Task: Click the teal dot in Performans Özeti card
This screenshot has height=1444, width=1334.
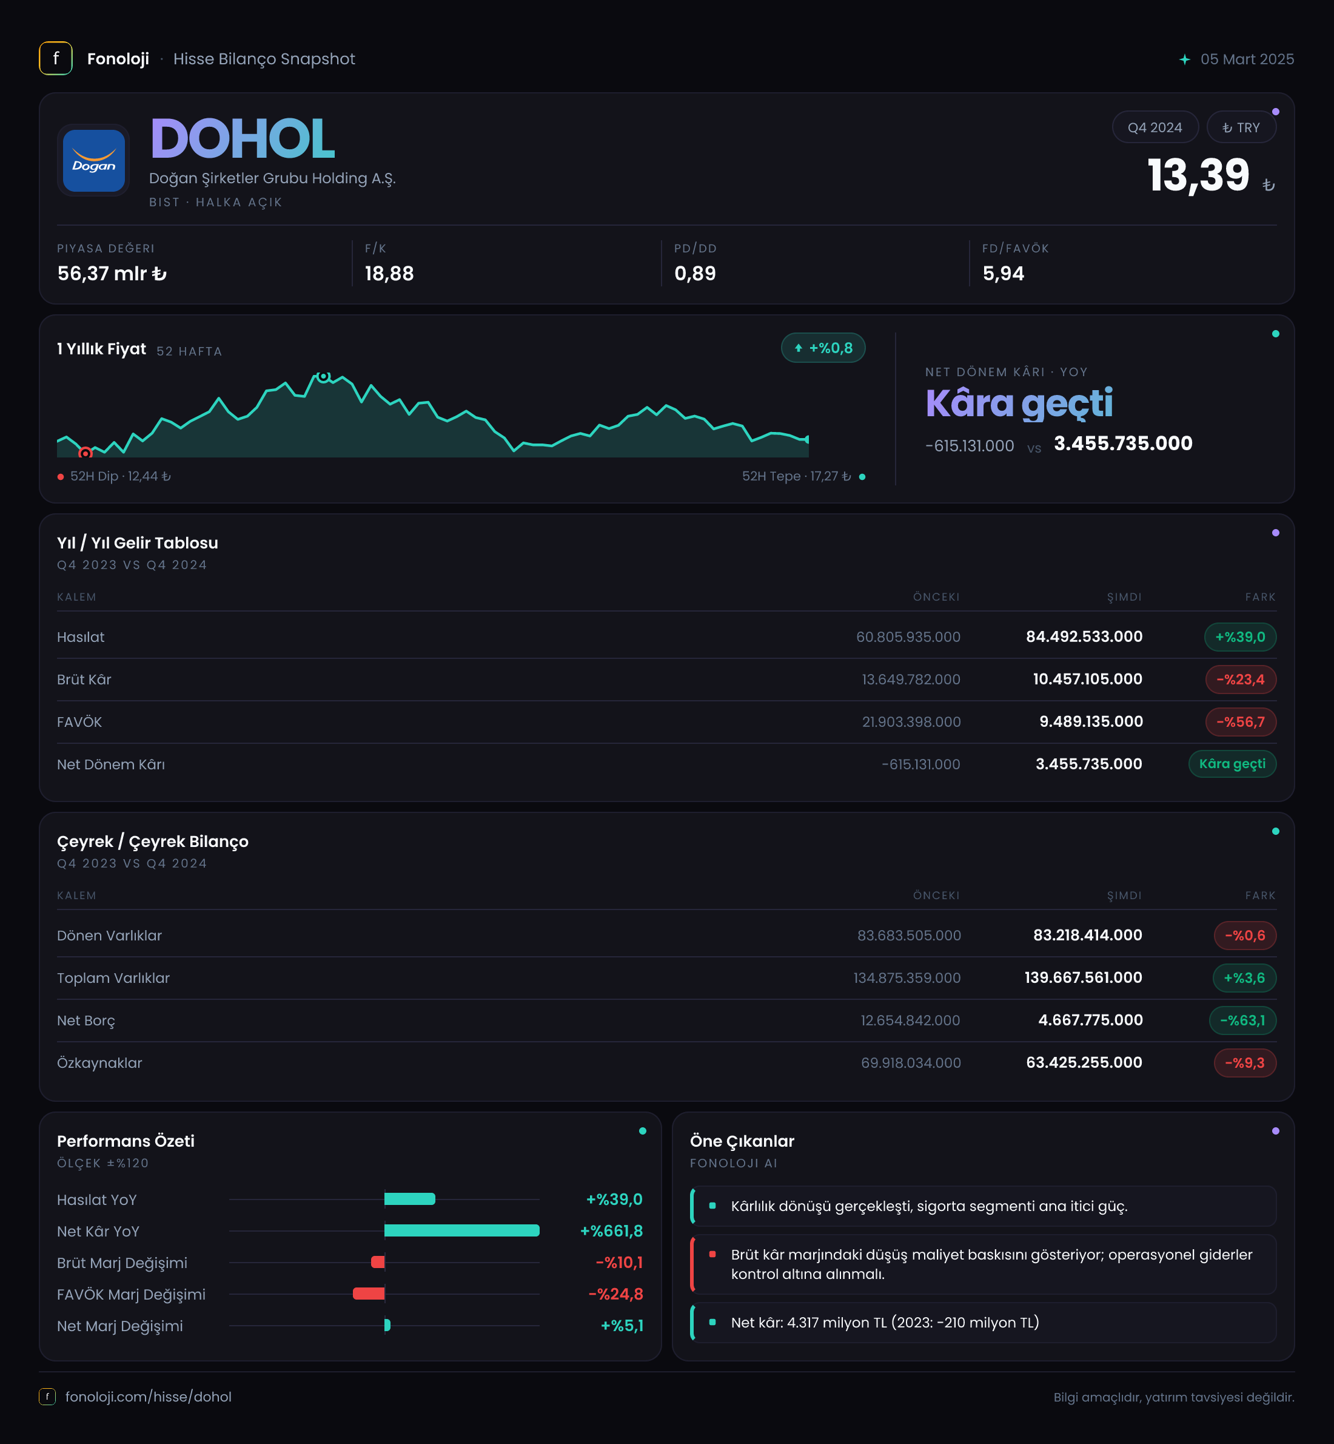Action: pyautogui.click(x=643, y=1131)
